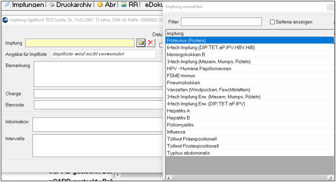The height and width of the screenshot is (182, 336).
Task: Select the 6-fach Impfung entry
Action: point(250,47)
